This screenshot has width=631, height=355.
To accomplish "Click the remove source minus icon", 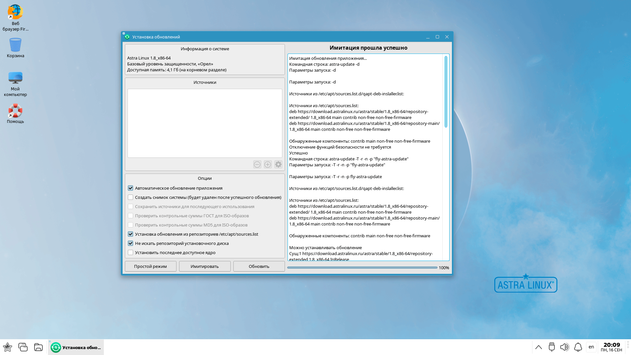I will (x=257, y=164).
